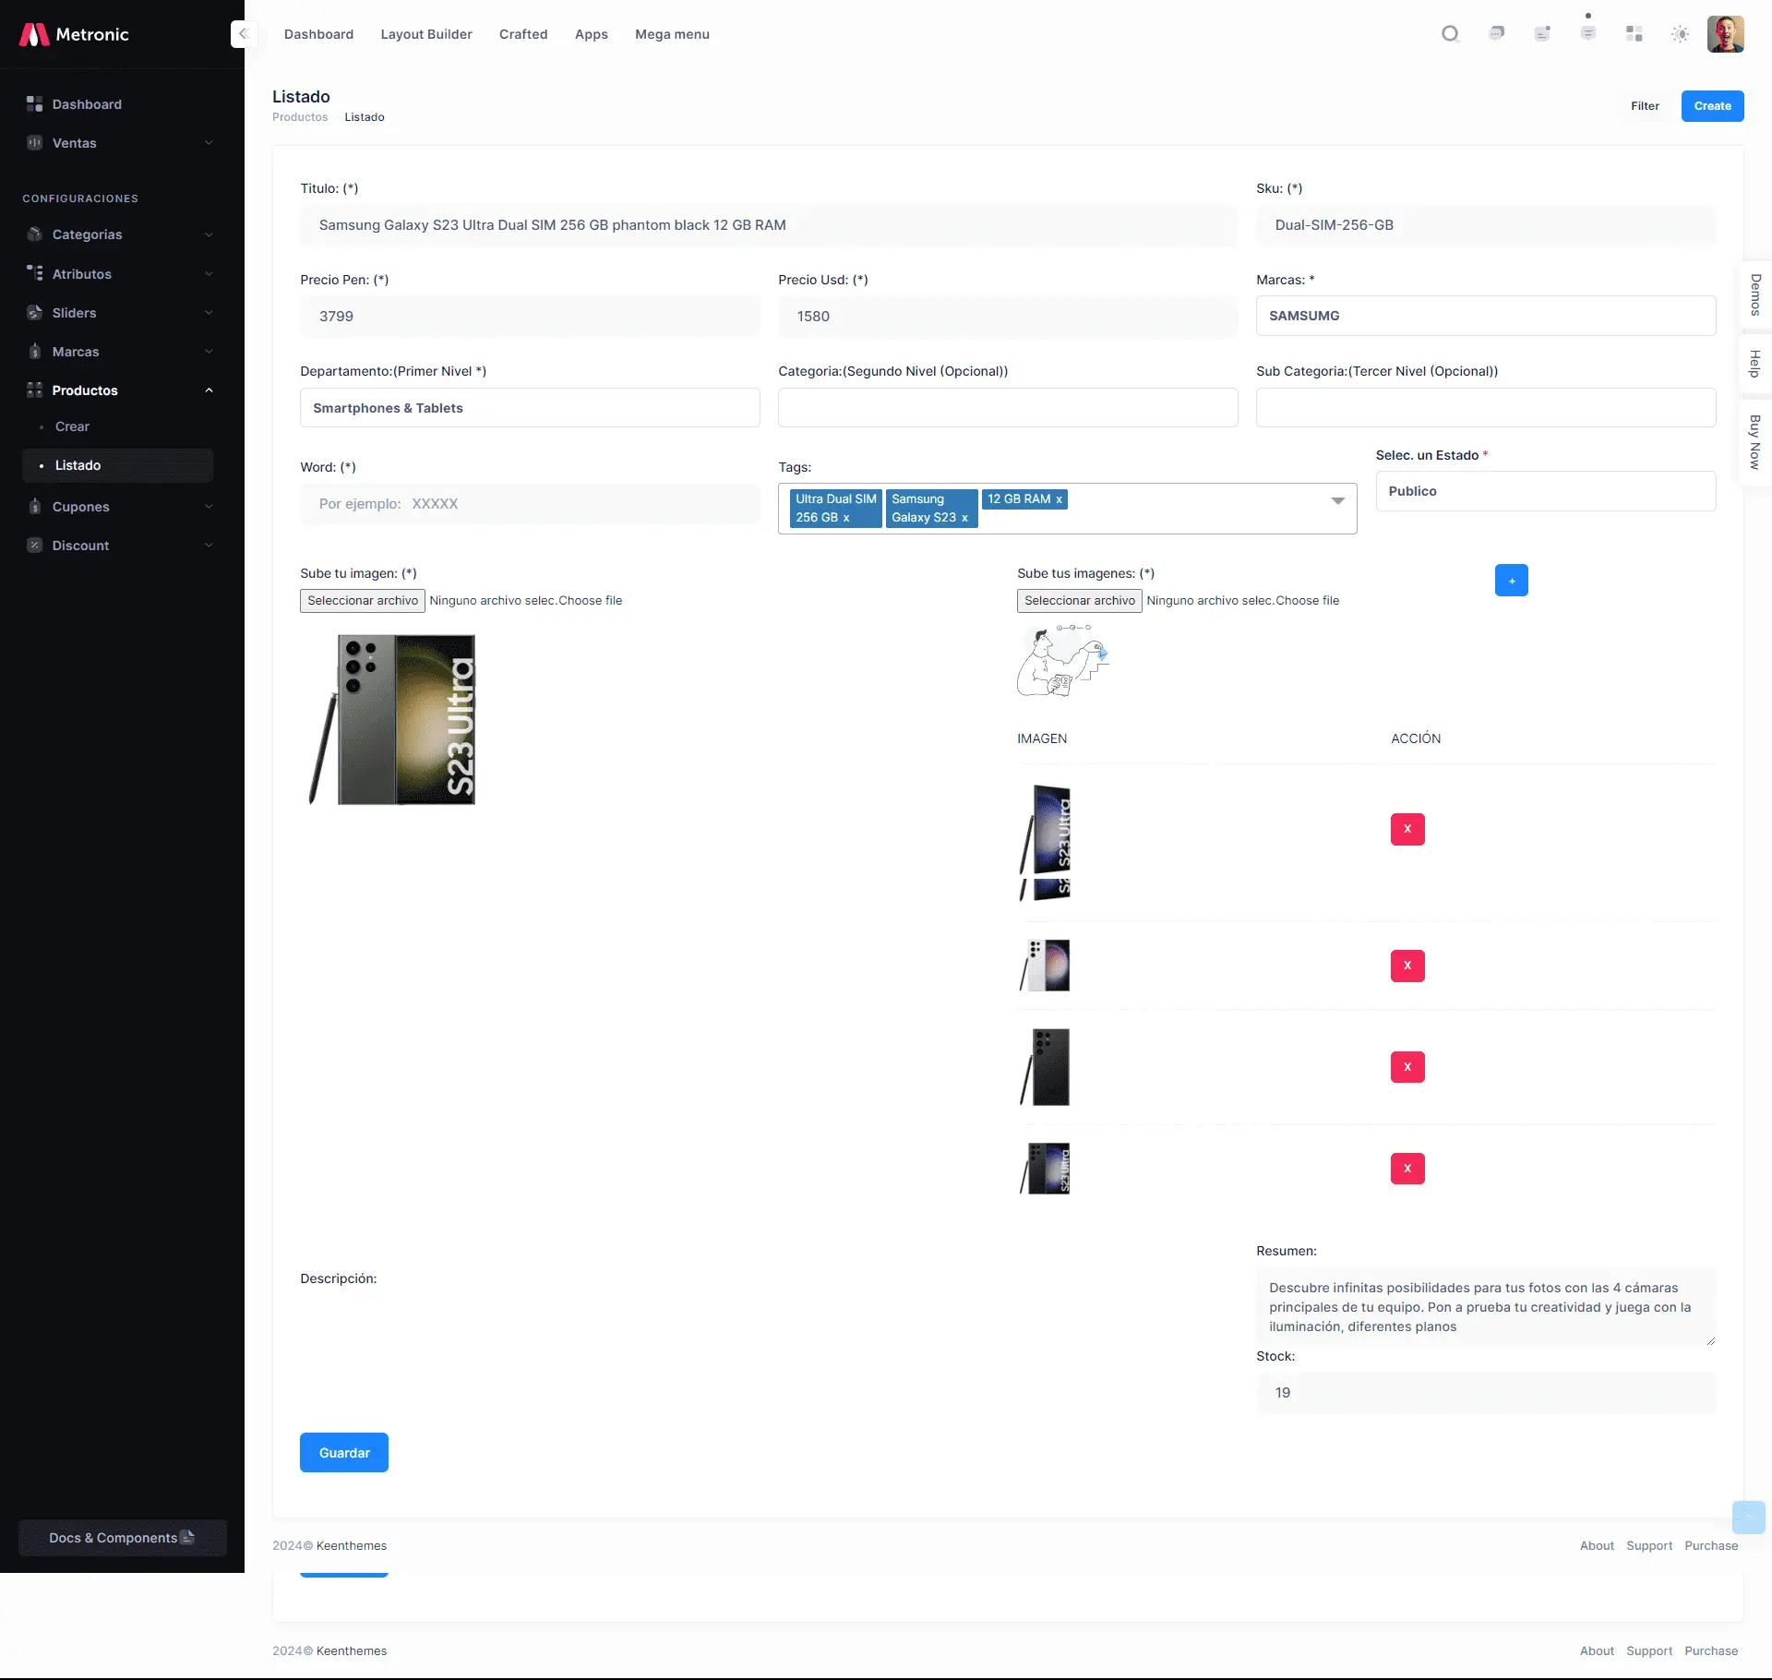This screenshot has width=1772, height=1680.
Task: Click the search icon in top header
Action: pos(1450,34)
